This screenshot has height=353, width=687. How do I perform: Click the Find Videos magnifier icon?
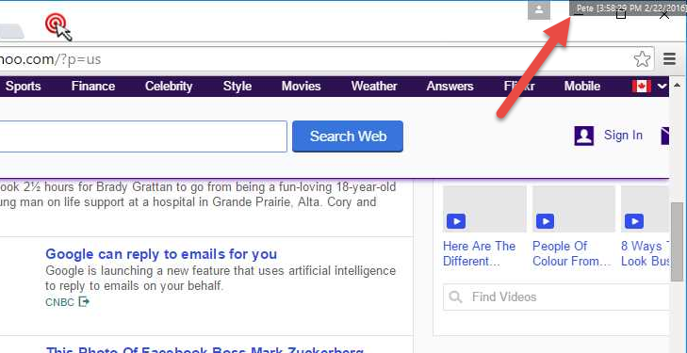(456, 297)
